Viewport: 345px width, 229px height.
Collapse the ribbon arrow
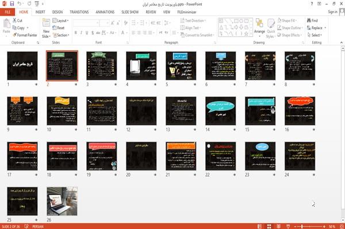pos(341,42)
